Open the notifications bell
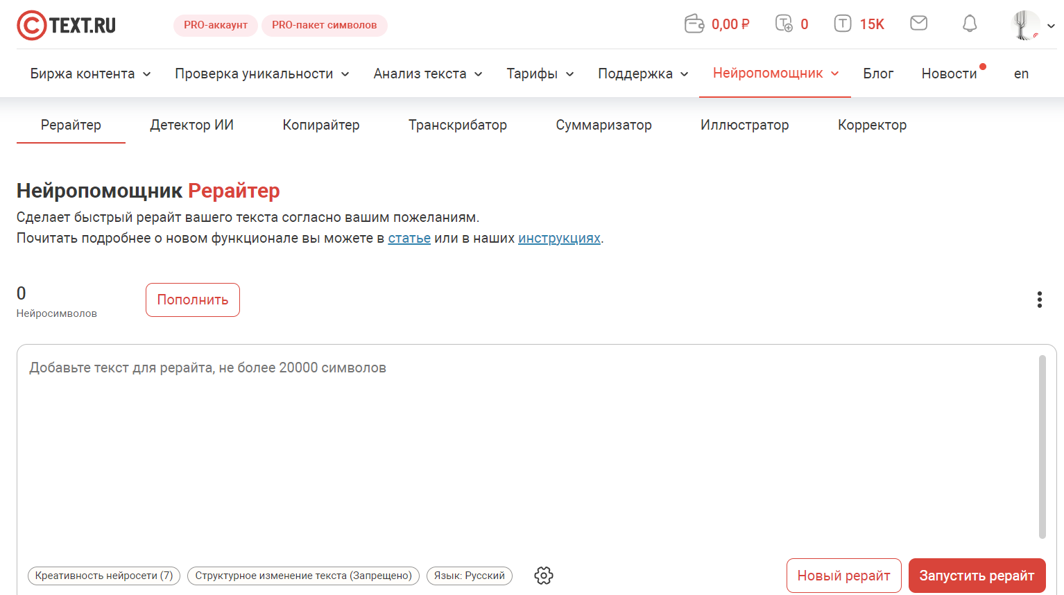 click(x=970, y=24)
